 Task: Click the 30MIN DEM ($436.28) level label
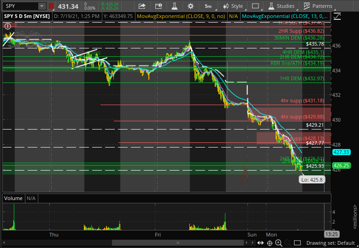pos(299,38)
